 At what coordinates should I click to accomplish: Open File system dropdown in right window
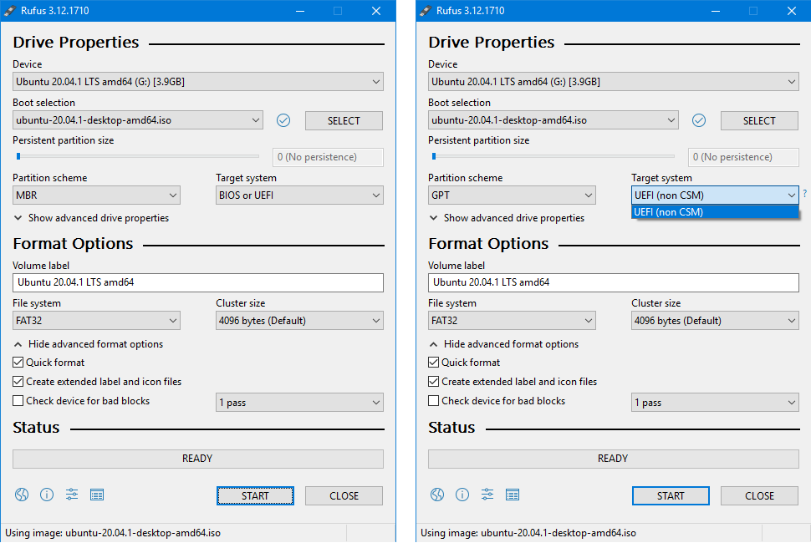(512, 320)
